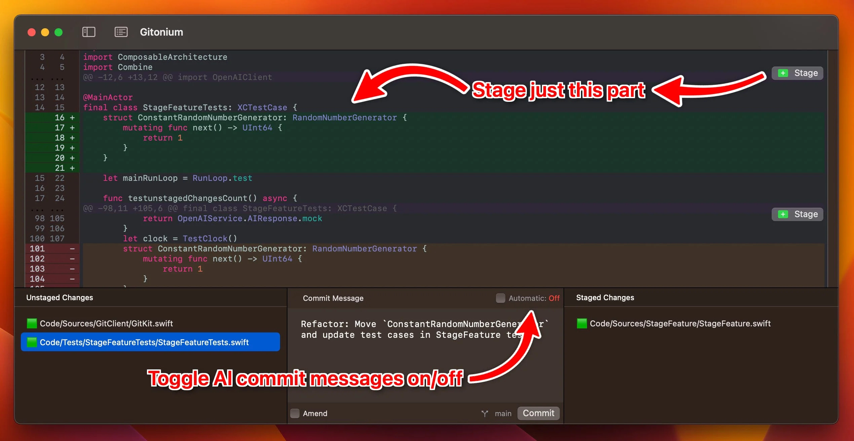Click the list view icon next to Gitonium
This screenshot has width=854, height=441.
[121, 32]
